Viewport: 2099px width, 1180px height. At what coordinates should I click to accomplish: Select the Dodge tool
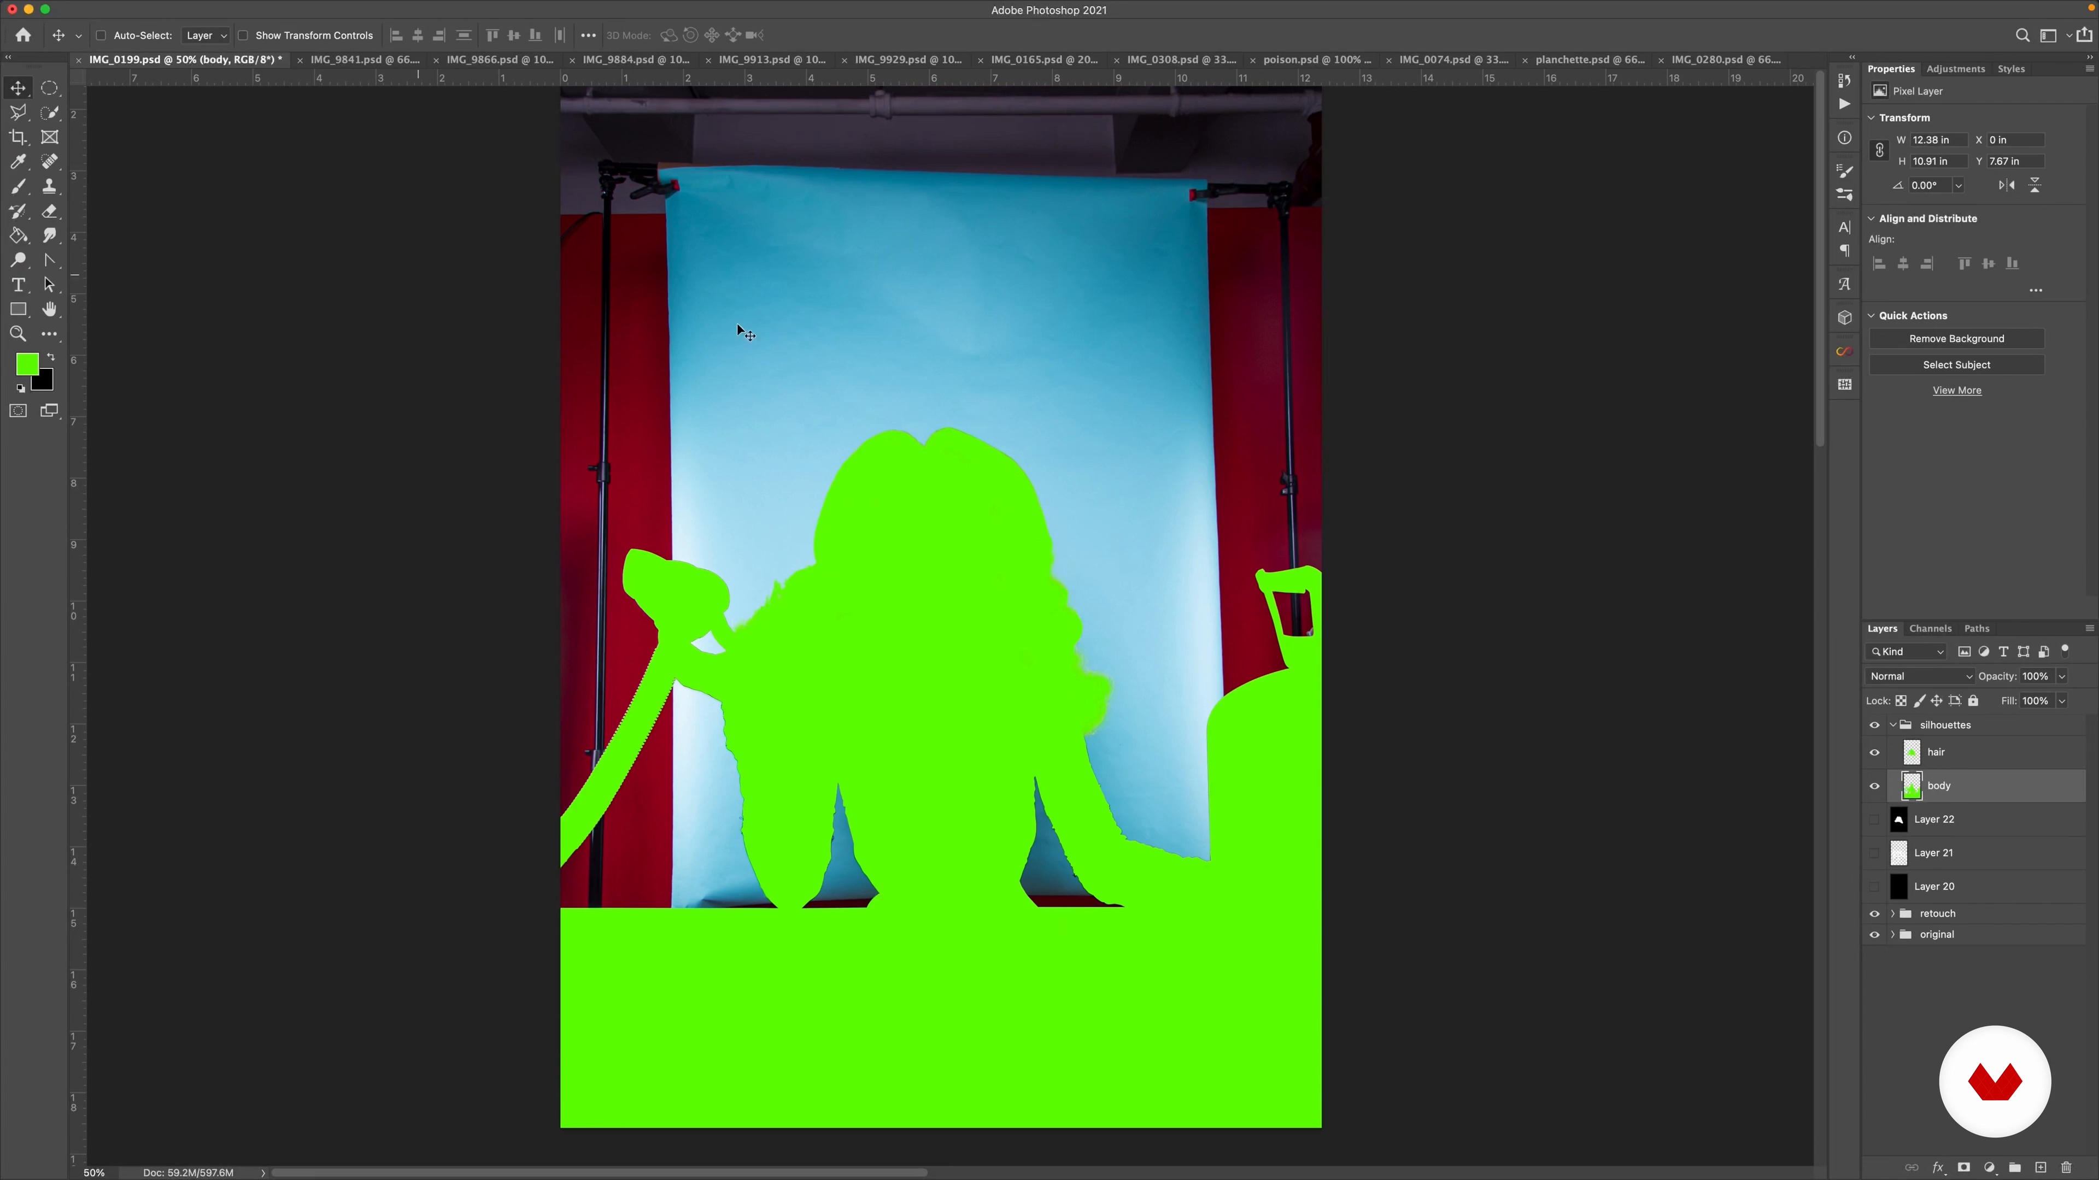pos(18,260)
